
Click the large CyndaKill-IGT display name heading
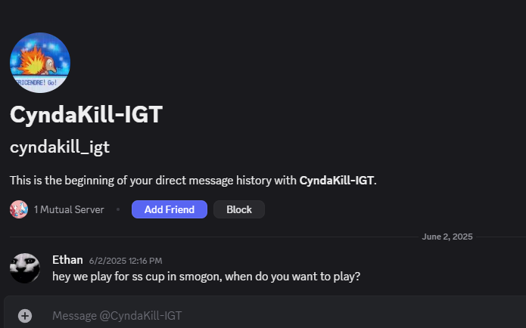(86, 115)
